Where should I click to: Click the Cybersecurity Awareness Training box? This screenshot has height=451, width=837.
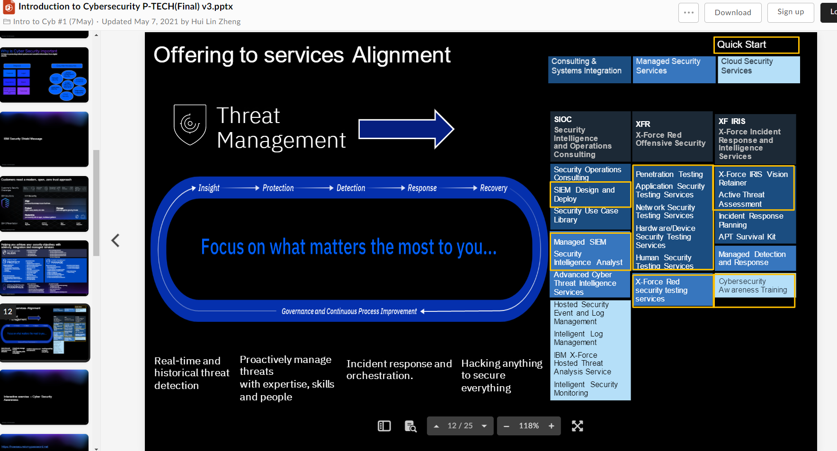tap(755, 285)
